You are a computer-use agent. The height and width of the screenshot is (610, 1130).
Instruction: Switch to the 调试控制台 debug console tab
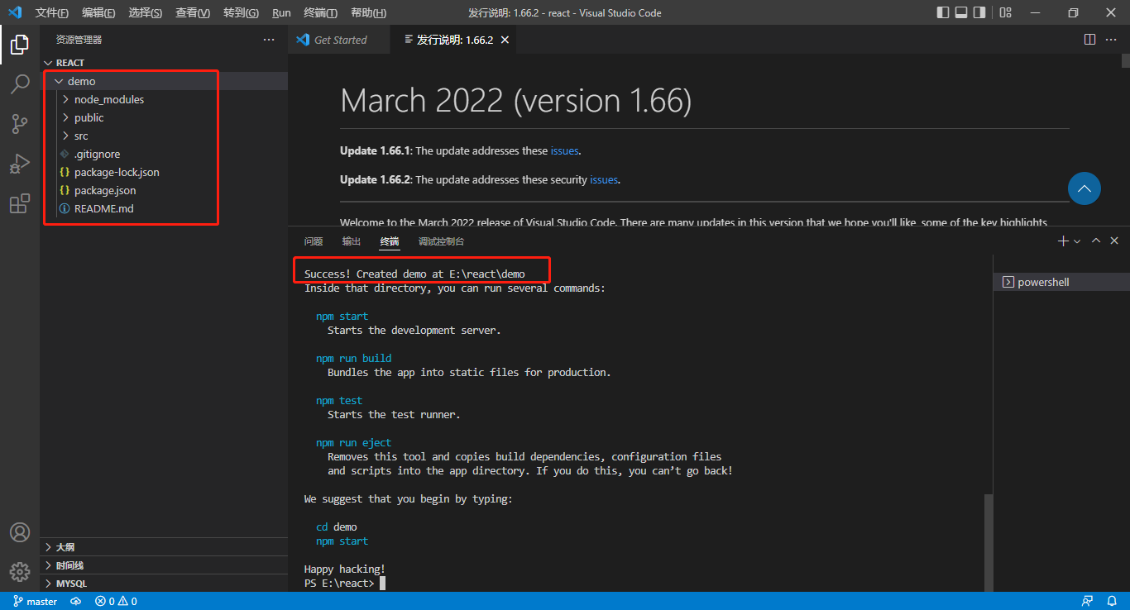click(x=441, y=241)
